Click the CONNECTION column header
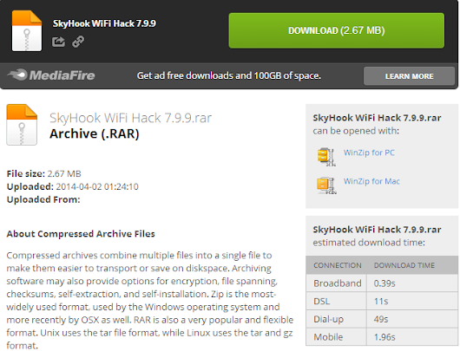This screenshot has height=351, width=460. (338, 265)
